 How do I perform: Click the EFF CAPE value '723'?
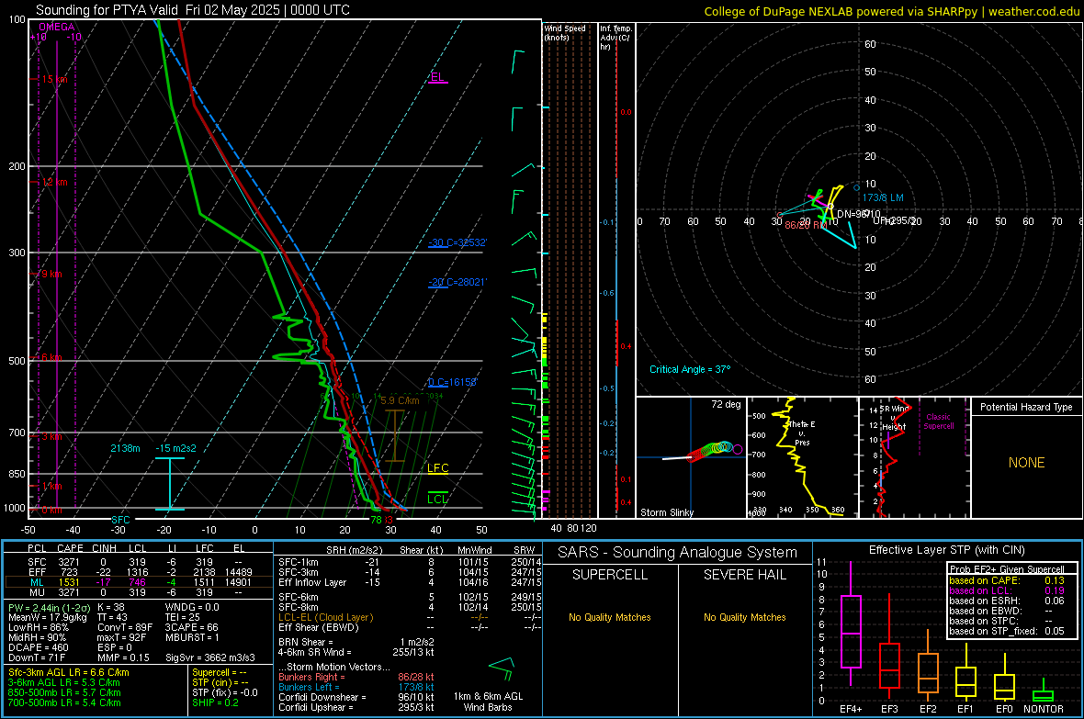click(70, 572)
